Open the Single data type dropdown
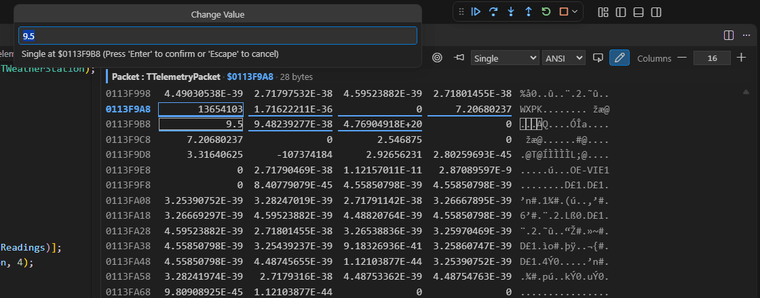Viewport: 760px width, 298px height. pyautogui.click(x=505, y=58)
